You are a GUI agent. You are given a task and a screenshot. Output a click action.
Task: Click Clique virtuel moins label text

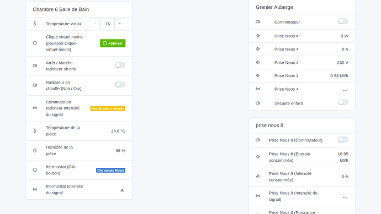click(x=64, y=43)
